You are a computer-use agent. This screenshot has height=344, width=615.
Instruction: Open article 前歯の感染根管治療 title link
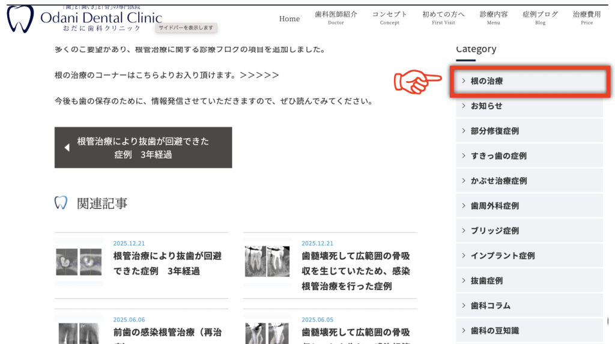pyautogui.click(x=167, y=332)
